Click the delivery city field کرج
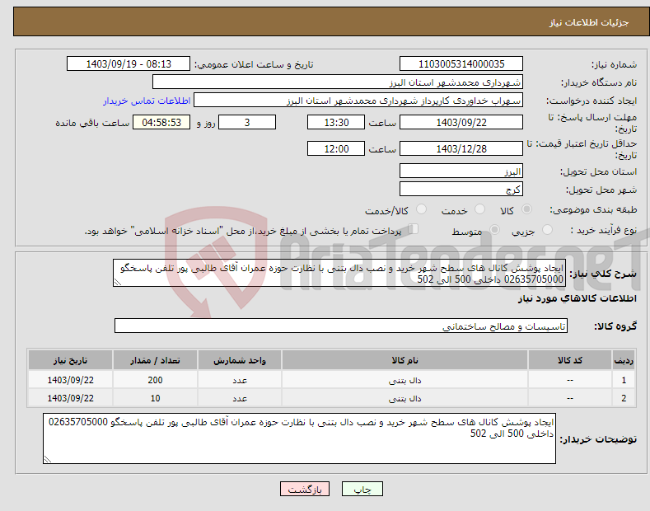Image resolution: width=650 pixels, height=511 pixels. pyautogui.click(x=461, y=189)
